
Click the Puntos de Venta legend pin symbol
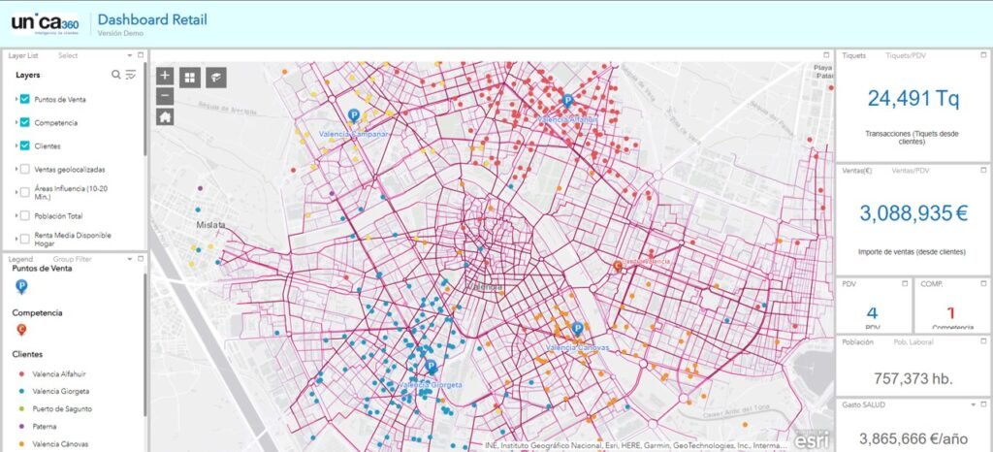tap(21, 287)
